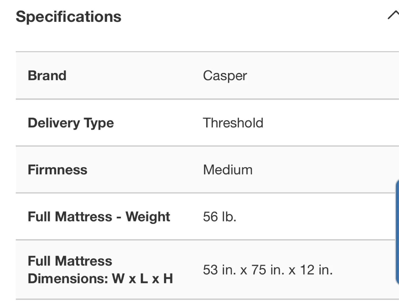Click the Specifications heading
Viewport: 399px width, 306px height.
click(x=69, y=17)
